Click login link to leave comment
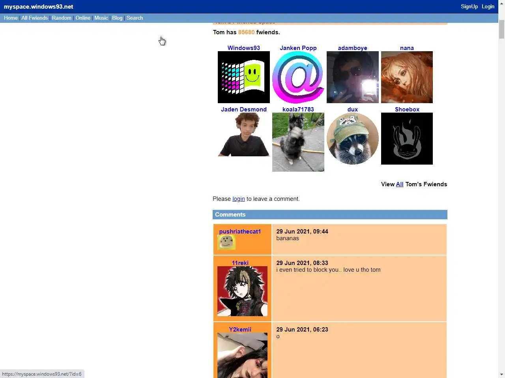The image size is (505, 378). click(239, 199)
